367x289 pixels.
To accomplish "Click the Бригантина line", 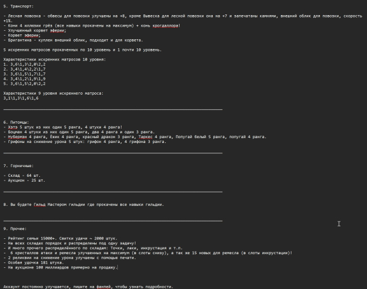I will [x=73, y=40].
